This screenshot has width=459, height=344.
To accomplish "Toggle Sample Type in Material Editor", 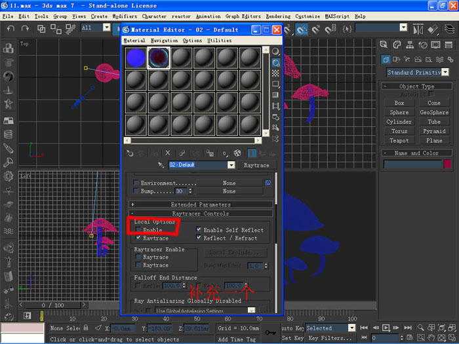I will click(x=275, y=52).
